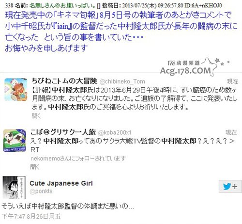The image size is (242, 224).
Task: Open chibineko_Tom's avatar image
Action: [16, 90]
